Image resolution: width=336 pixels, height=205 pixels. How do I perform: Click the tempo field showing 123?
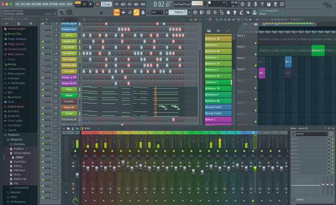pos(106,4)
